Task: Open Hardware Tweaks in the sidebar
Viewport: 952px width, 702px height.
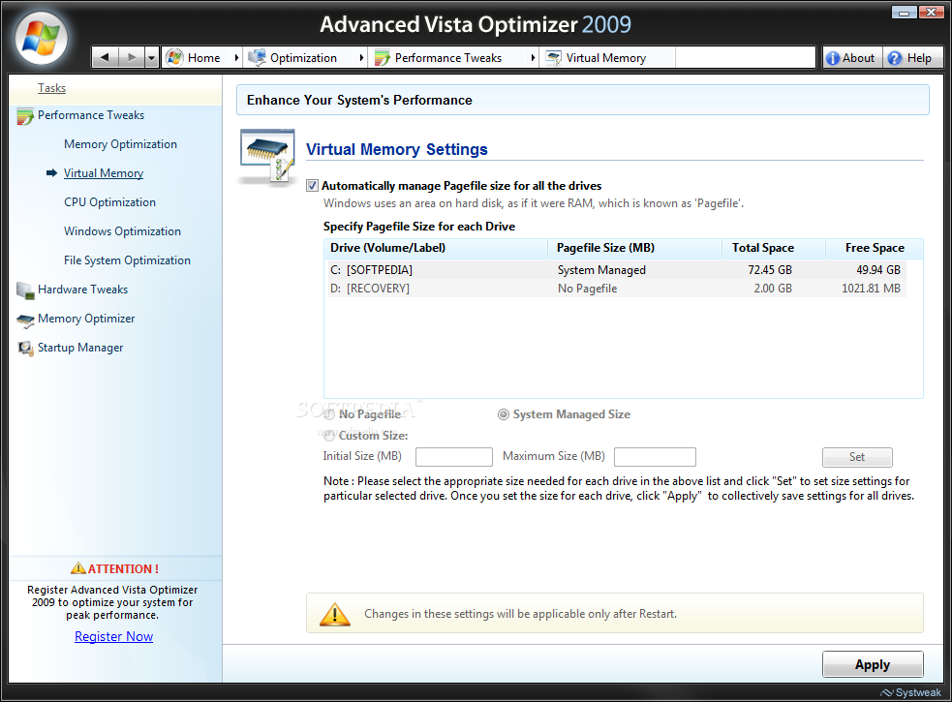Action: 82,290
